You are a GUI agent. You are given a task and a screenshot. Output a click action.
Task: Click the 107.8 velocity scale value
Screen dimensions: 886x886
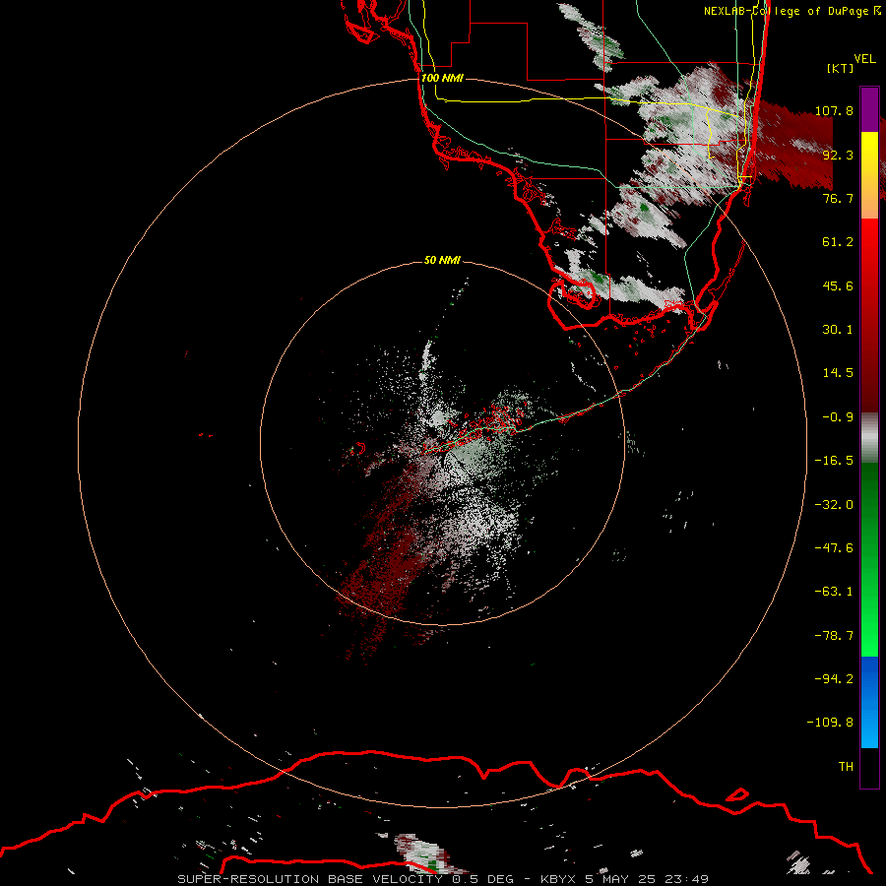(834, 110)
